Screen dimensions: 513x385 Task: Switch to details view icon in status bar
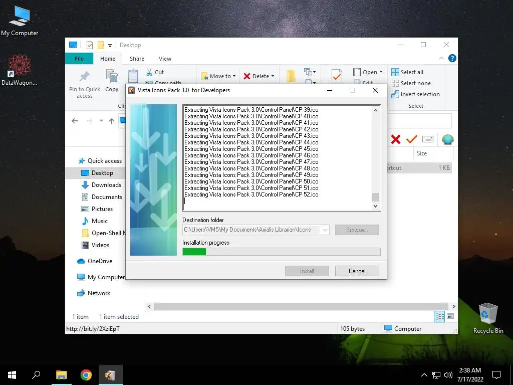(439, 316)
